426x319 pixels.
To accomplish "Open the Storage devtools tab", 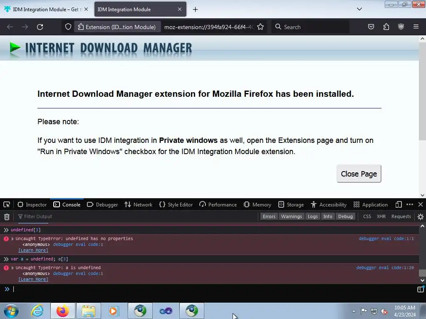I will (291, 204).
